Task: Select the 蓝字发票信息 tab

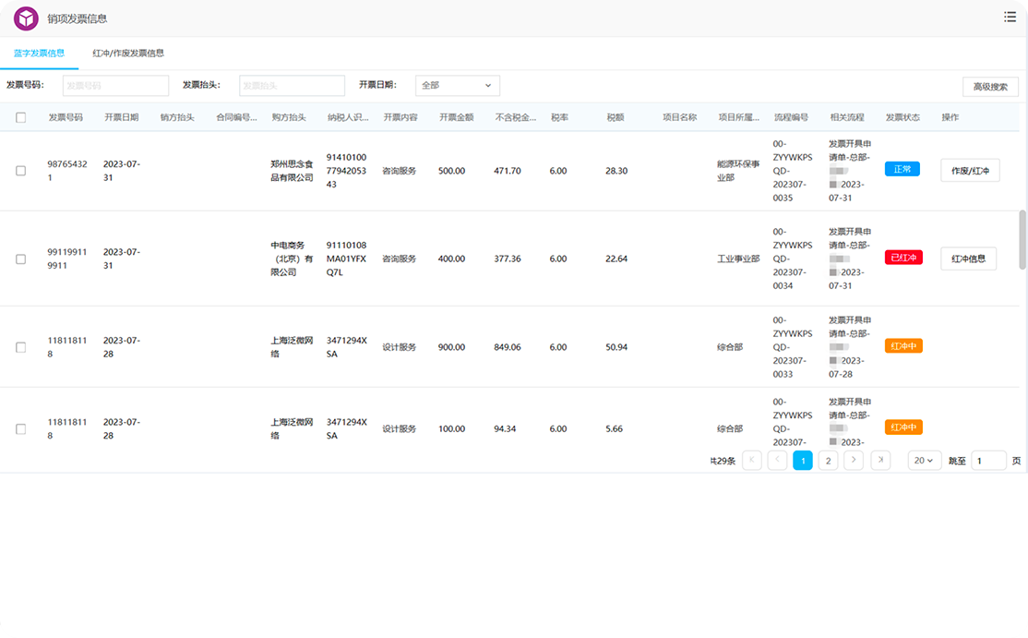Action: [40, 54]
